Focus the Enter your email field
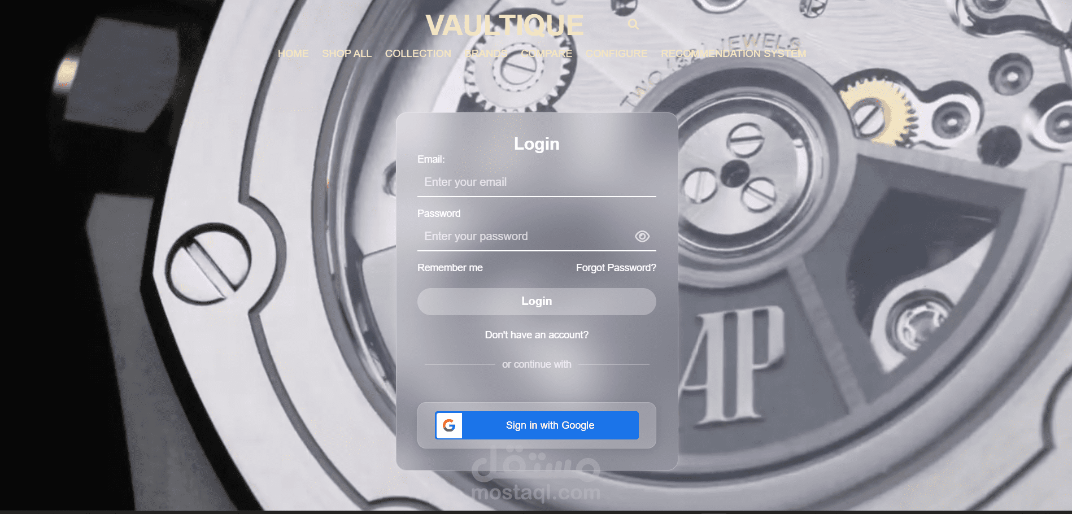The width and height of the screenshot is (1072, 514). tap(537, 182)
